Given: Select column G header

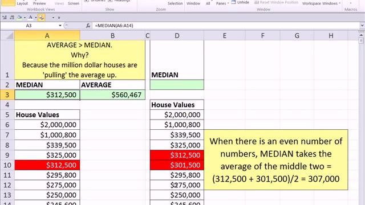Looking at the screenshot, I should tap(297, 35).
